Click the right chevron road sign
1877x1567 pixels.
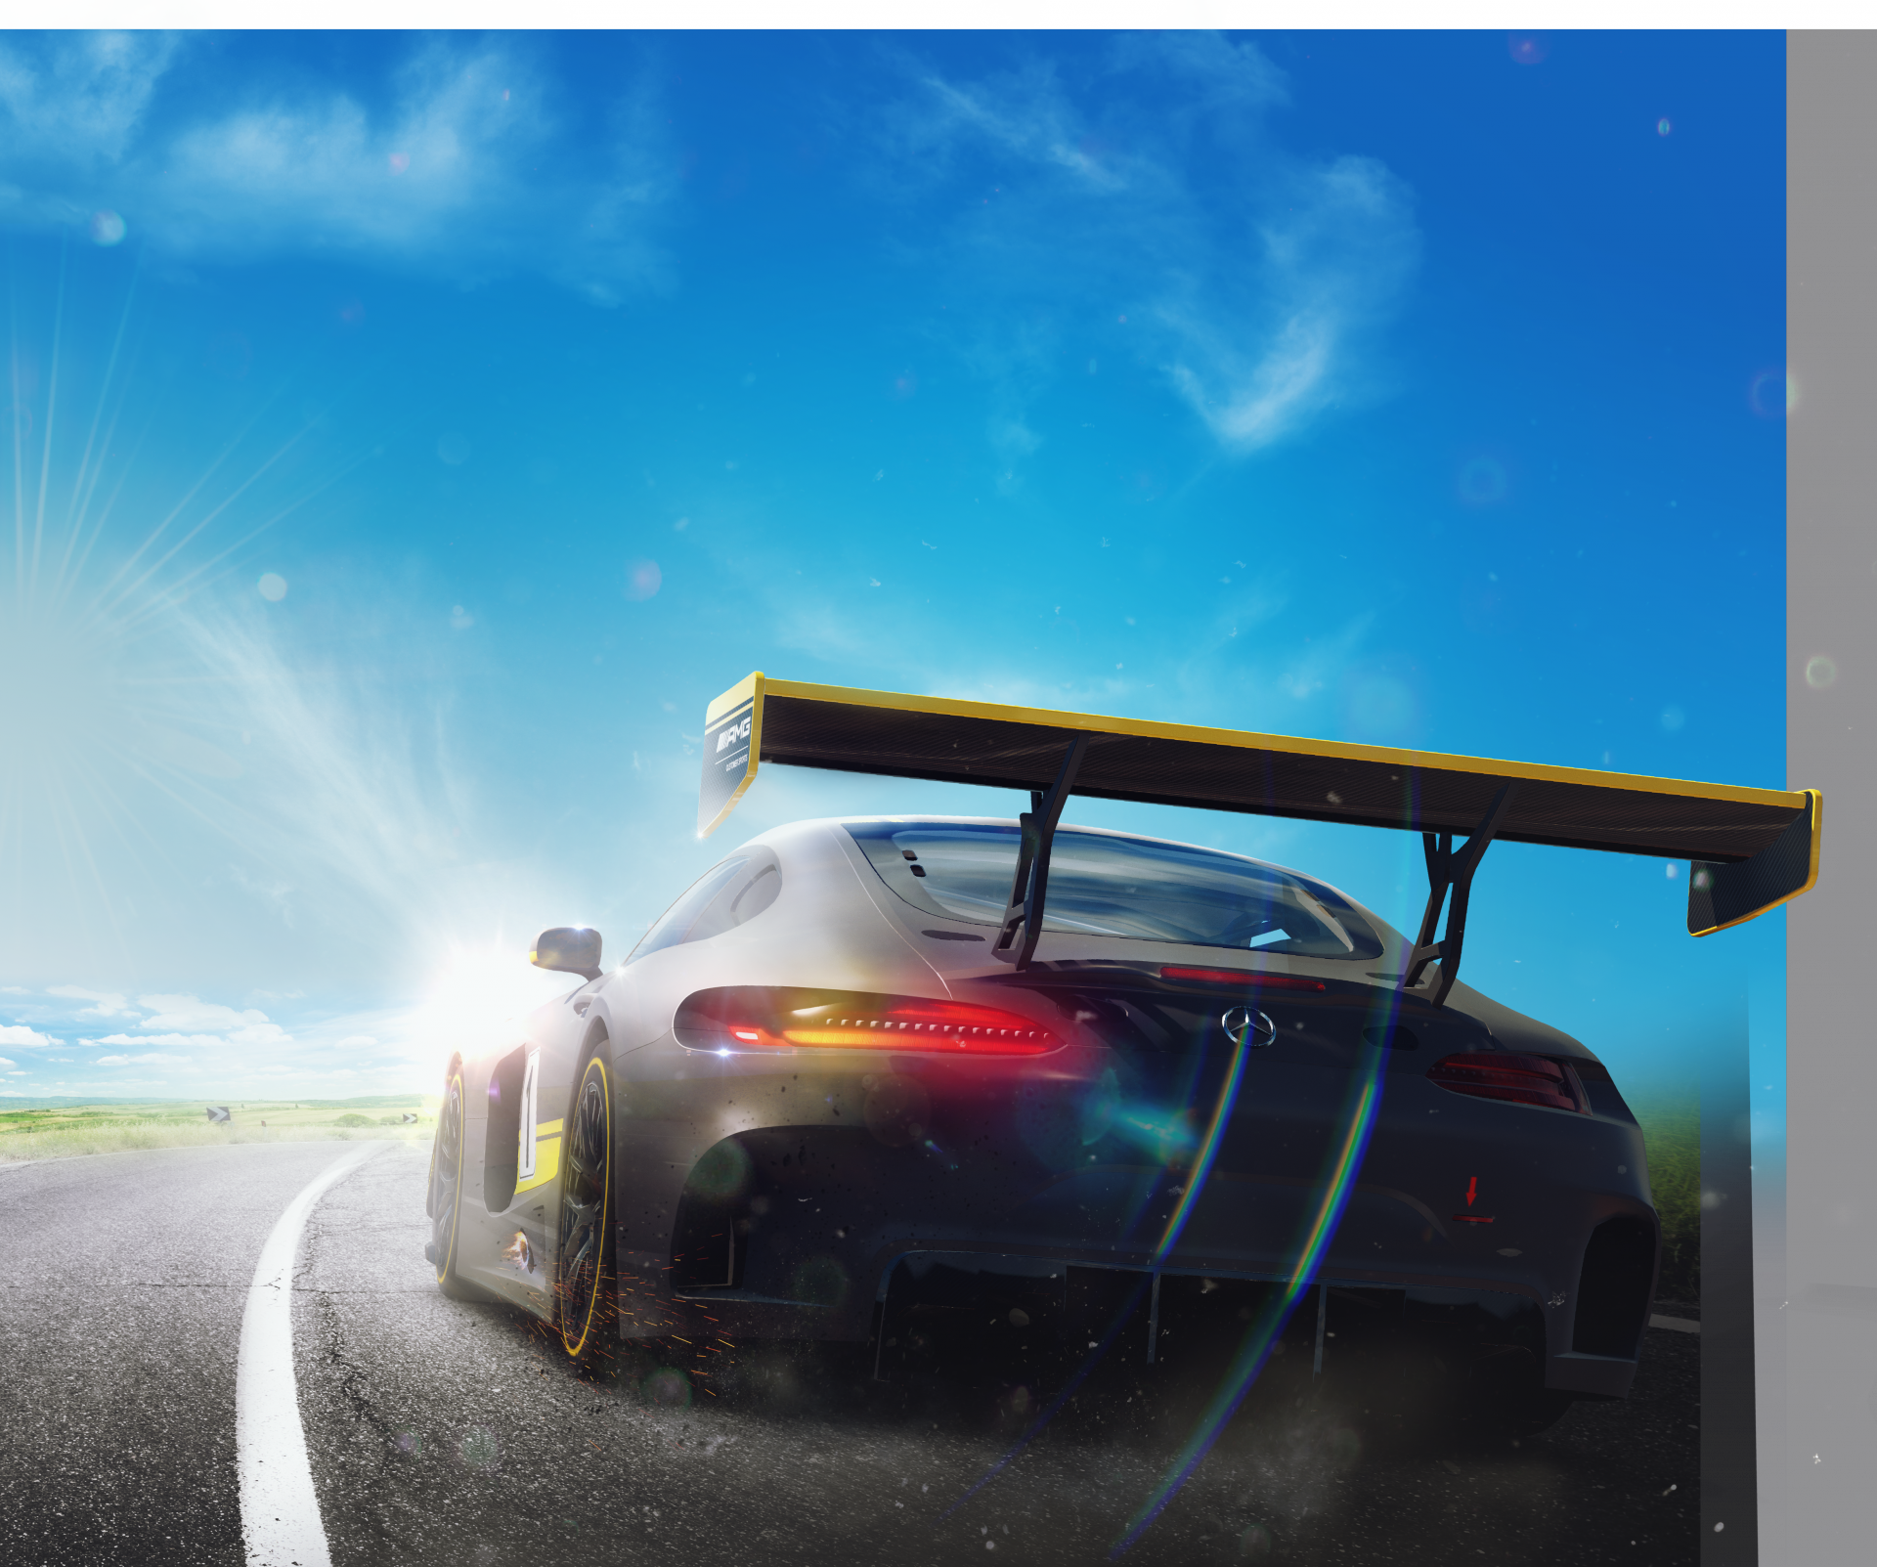pos(410,1118)
